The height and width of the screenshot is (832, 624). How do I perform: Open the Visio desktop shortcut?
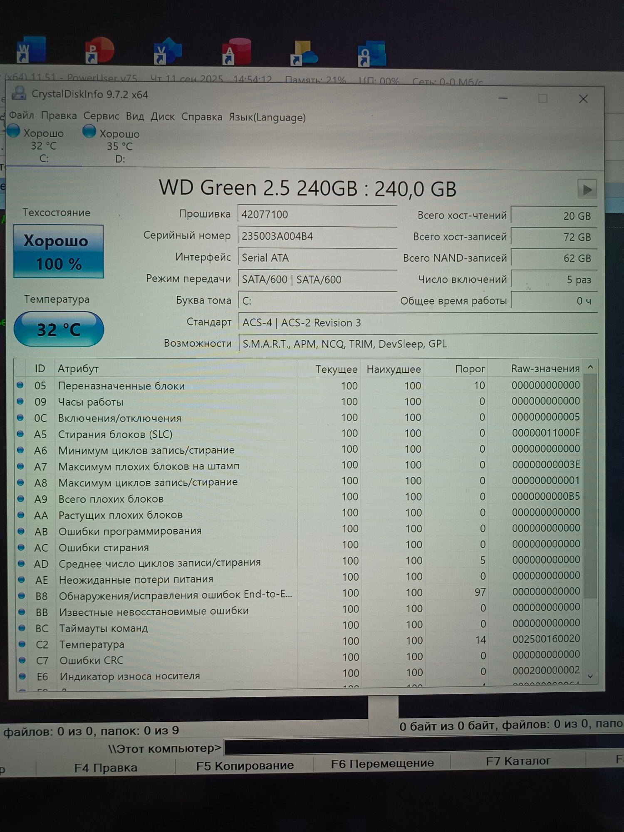[167, 51]
